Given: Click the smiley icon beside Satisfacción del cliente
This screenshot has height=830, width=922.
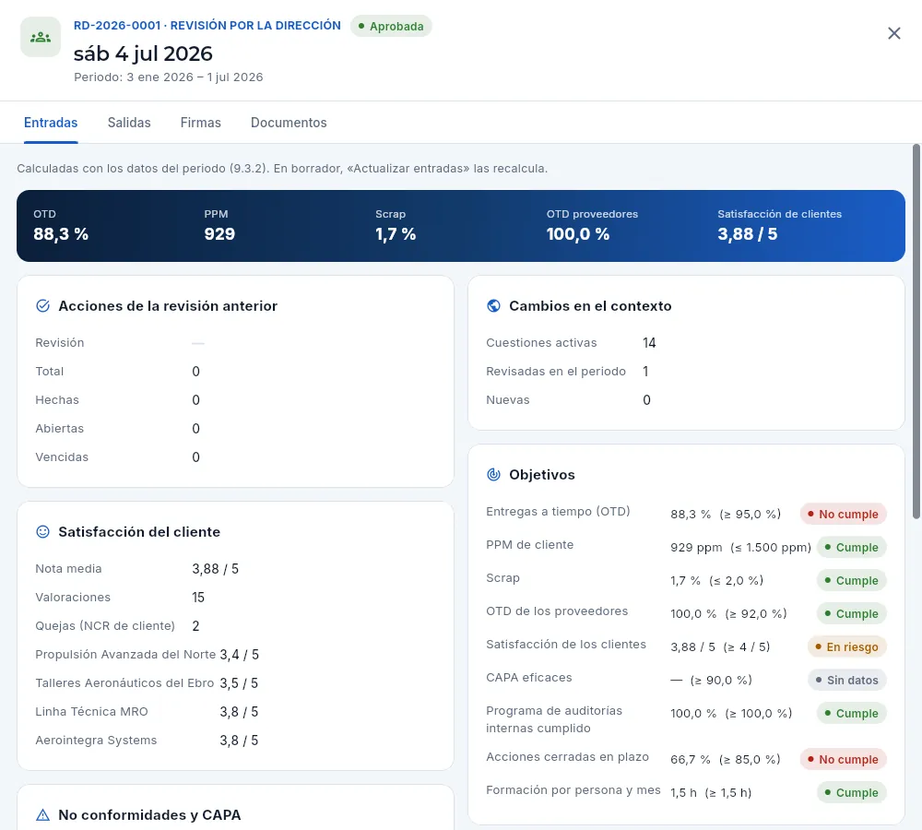Looking at the screenshot, I should click(43, 532).
